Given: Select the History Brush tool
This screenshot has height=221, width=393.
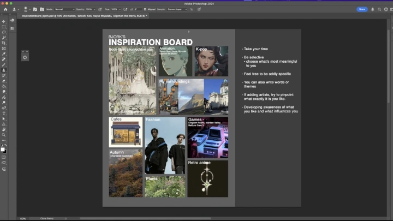Looking at the screenshot, I should point(3,75).
